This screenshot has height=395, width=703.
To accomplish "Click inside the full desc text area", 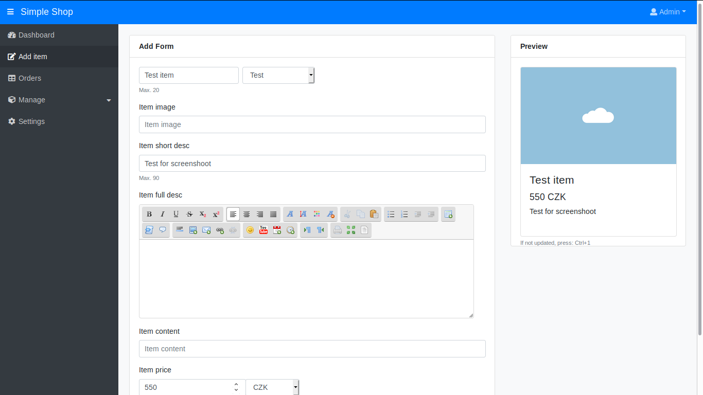I will coord(306,279).
